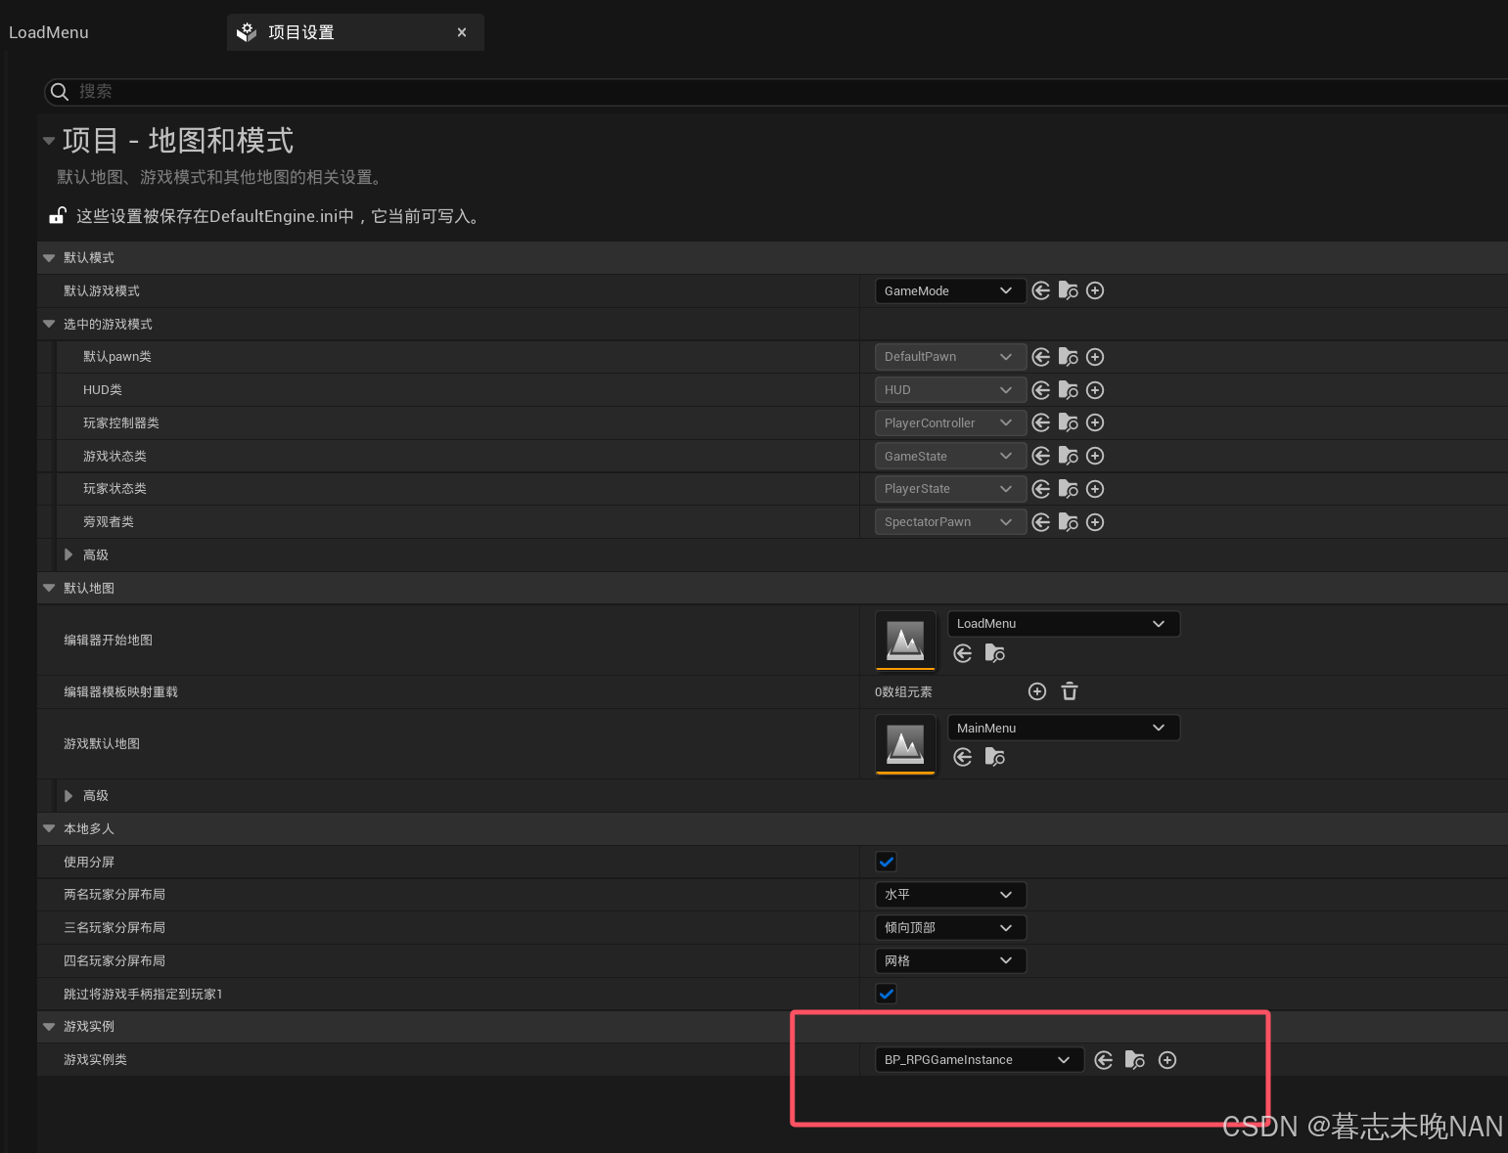Open the HUD class dropdown
This screenshot has width=1508, height=1153.
949,390
